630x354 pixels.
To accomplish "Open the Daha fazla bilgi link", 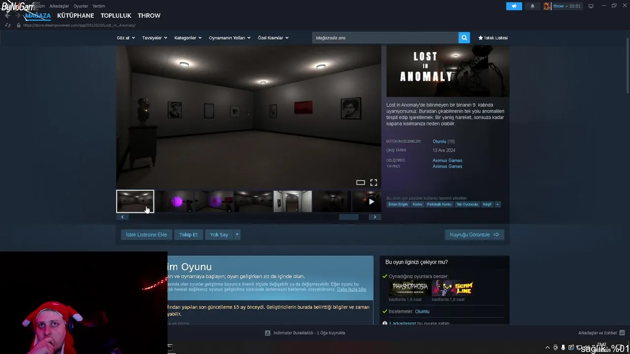I will [351, 290].
